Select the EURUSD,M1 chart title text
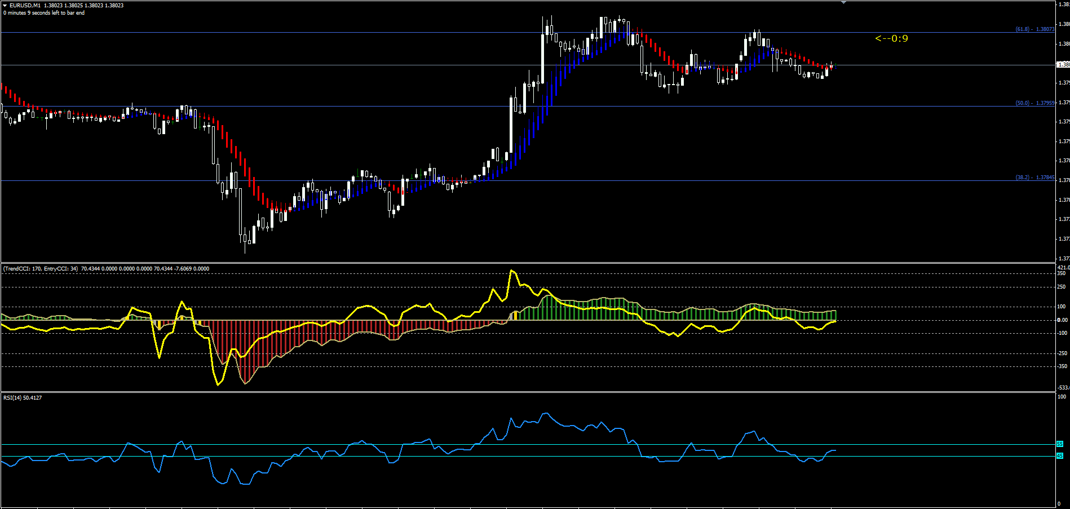 pos(25,6)
